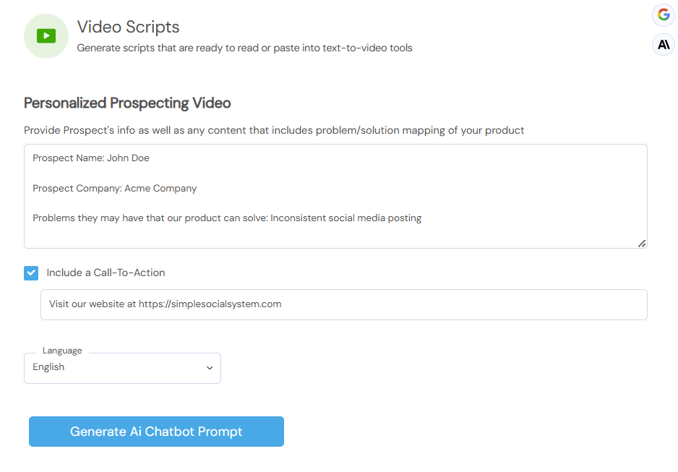Toggle via the Include a Call-To-Action label

[x=106, y=273]
